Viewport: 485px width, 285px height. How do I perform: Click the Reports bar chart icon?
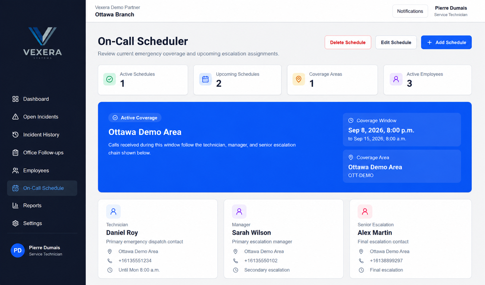click(15, 205)
